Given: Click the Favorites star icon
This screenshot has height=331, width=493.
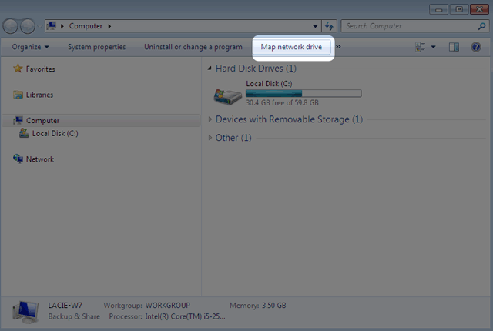Looking at the screenshot, I should click(18, 69).
